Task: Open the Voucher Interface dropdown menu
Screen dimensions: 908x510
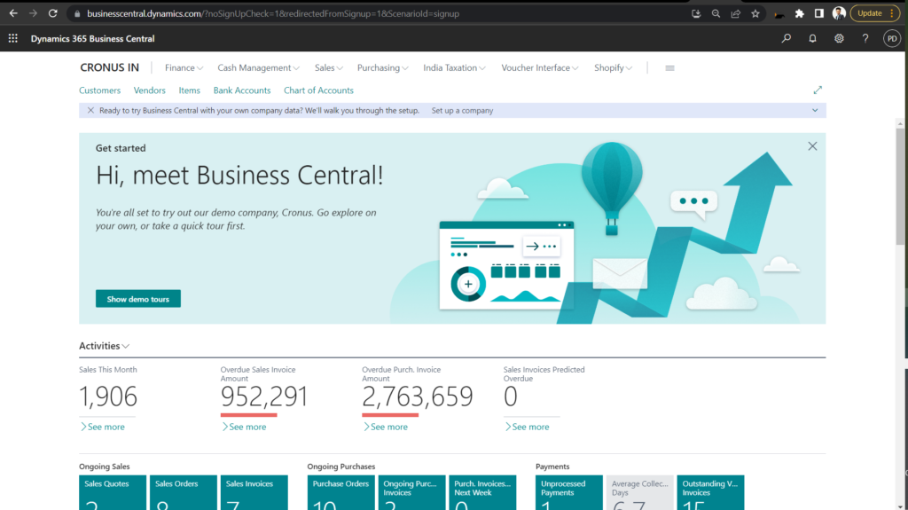Action: (x=540, y=67)
